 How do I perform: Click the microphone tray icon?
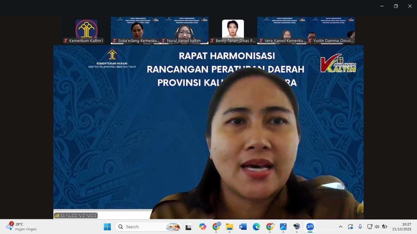tap(360, 227)
